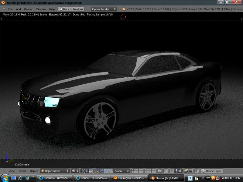Click the Path Tracing Sample 10/10 status text

[97, 15]
